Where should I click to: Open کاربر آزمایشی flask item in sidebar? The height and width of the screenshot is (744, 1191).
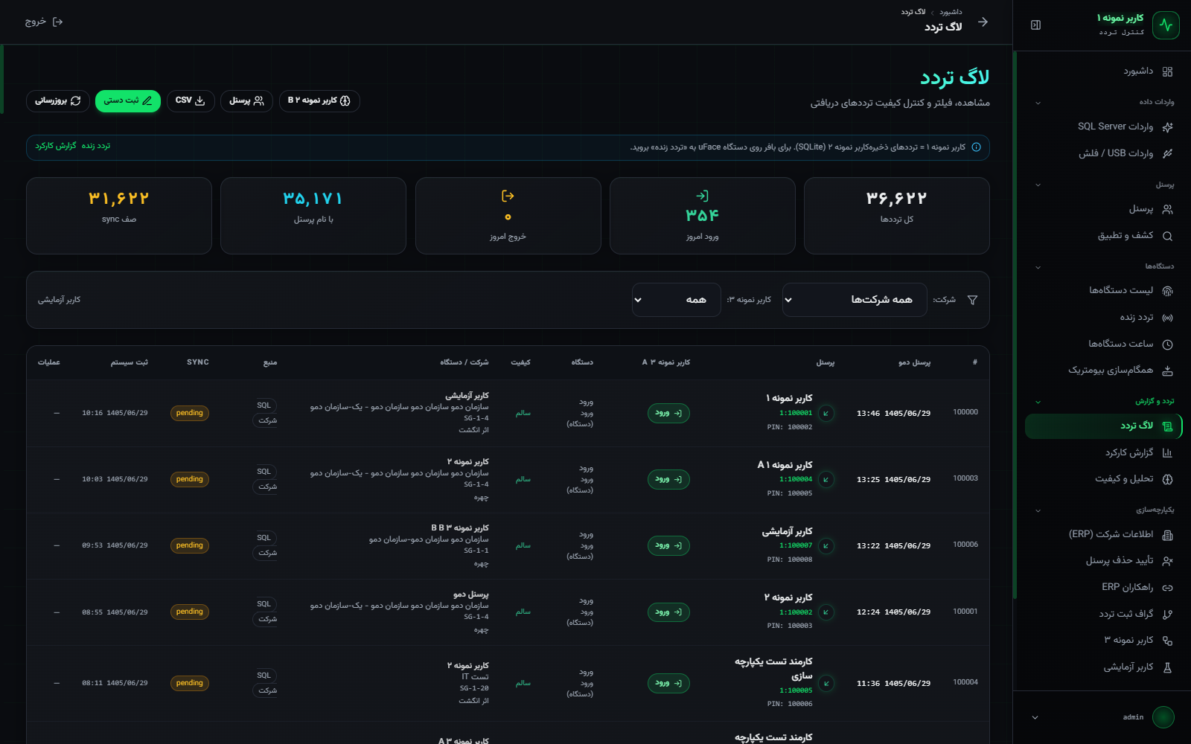coord(1104,667)
